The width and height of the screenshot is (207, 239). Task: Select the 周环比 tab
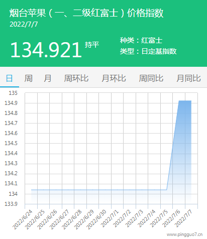(76, 78)
